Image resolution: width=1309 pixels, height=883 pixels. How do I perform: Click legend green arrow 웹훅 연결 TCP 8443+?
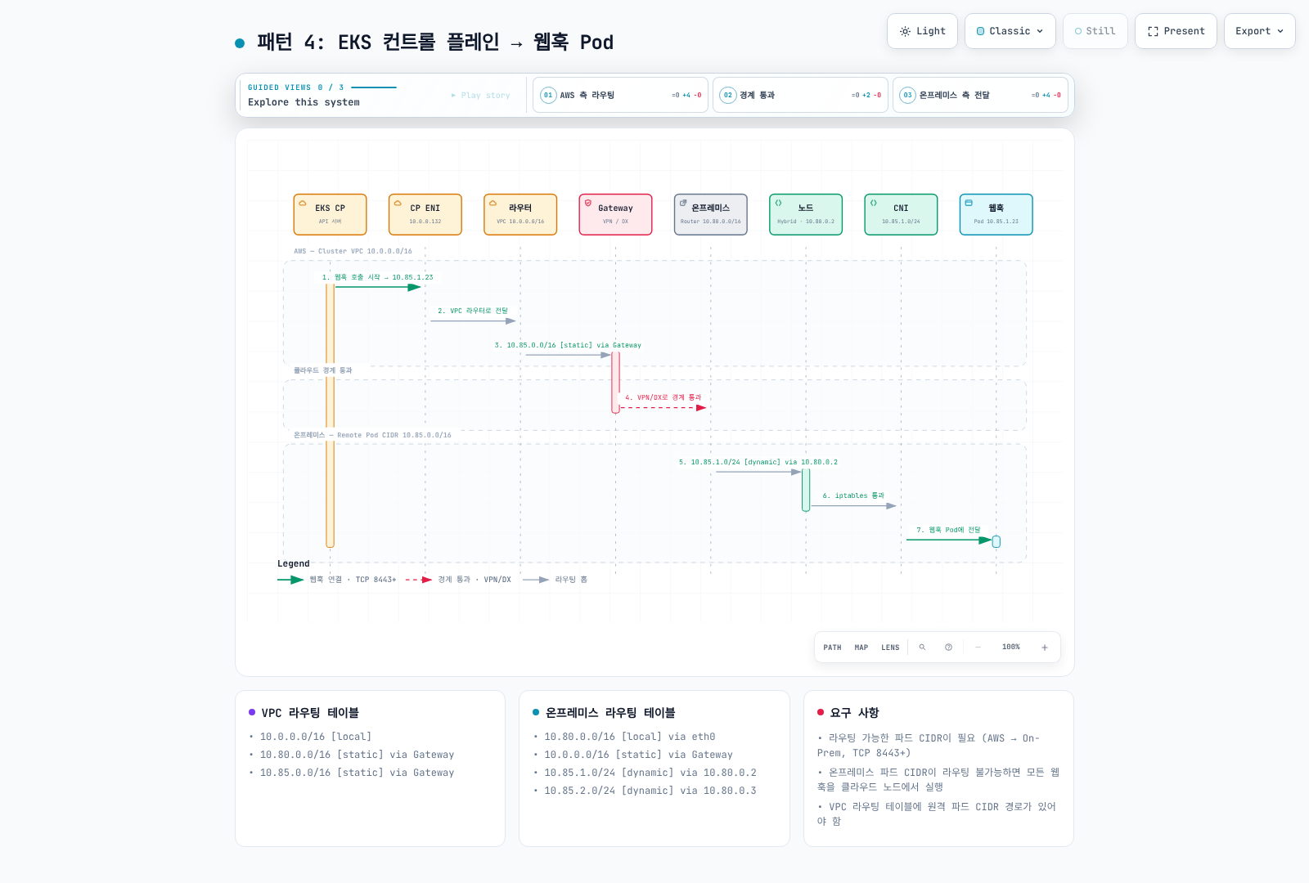coord(336,580)
